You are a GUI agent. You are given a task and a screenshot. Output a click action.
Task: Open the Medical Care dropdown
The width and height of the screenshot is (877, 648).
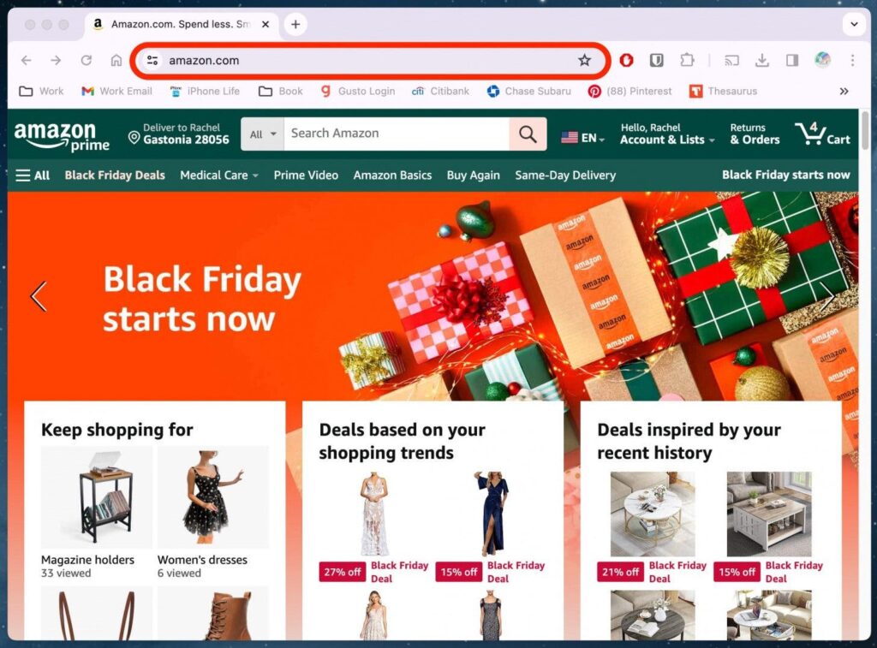tap(219, 175)
